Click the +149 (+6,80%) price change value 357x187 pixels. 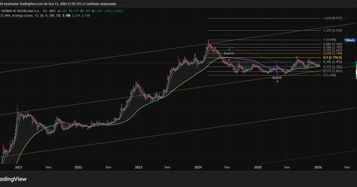click(x=113, y=11)
